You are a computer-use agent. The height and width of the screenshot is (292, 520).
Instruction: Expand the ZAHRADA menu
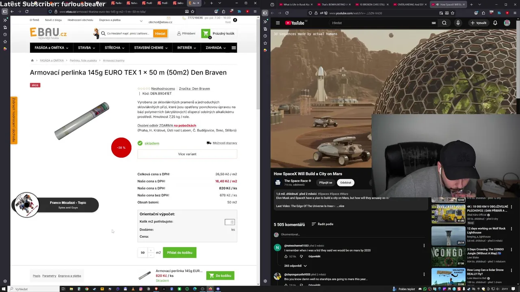tap(216, 48)
